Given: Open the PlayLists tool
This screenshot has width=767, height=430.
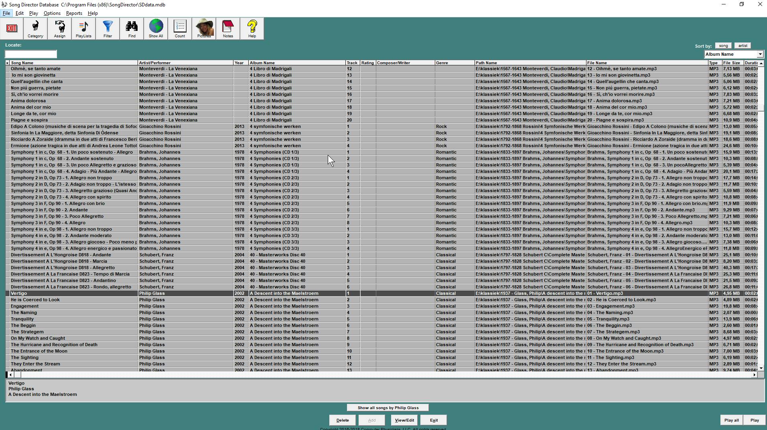Looking at the screenshot, I should point(83,28).
